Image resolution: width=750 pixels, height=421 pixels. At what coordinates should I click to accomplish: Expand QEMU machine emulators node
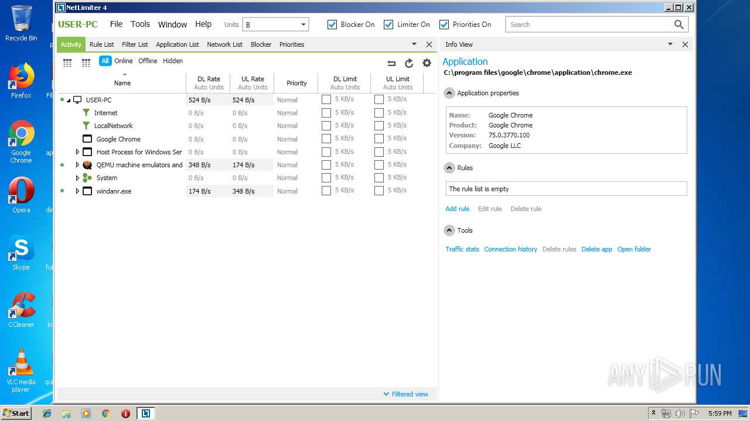(77, 165)
